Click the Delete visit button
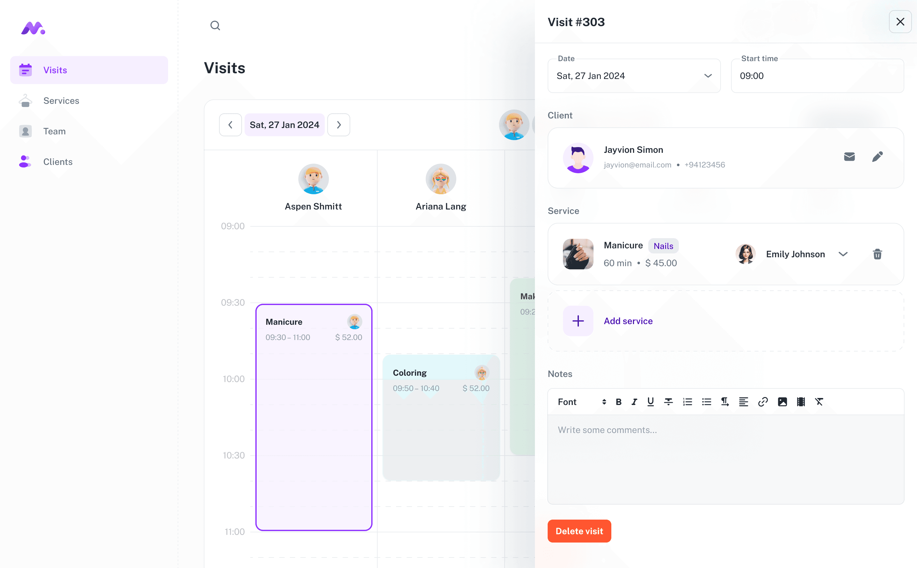 pyautogui.click(x=579, y=531)
